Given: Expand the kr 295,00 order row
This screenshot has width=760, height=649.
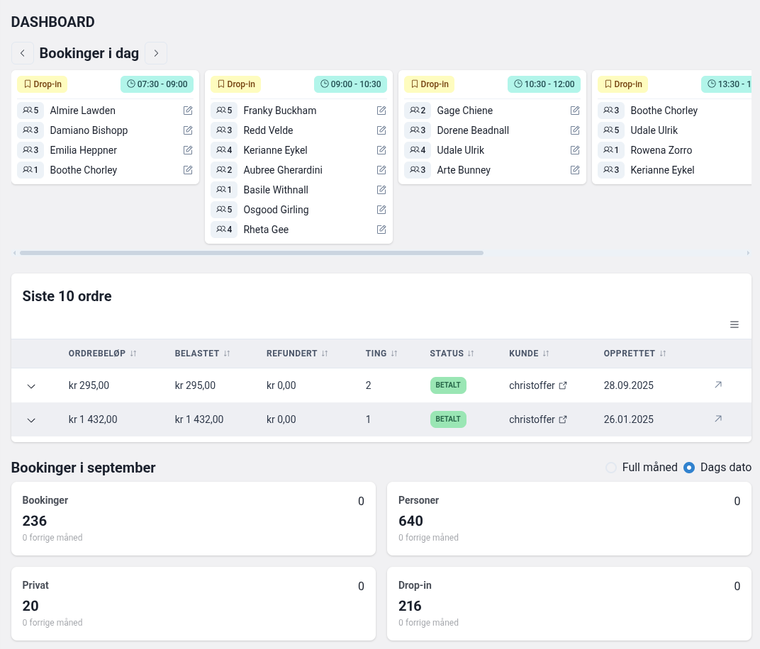Looking at the screenshot, I should click(31, 386).
